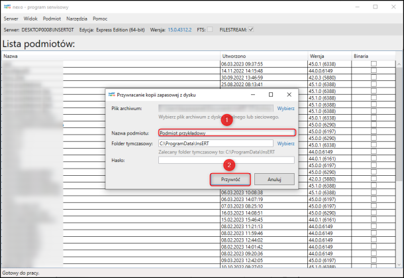
Task: Tick Binaria checkbox for row 15.02.2023 15:46:45
Action: coord(374,219)
